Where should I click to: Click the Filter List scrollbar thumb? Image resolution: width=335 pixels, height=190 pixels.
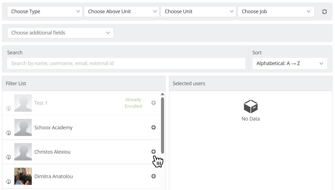(162, 125)
